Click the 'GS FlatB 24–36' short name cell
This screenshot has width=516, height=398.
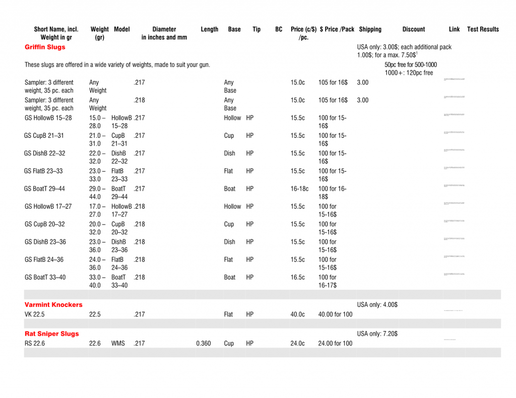click(44, 260)
